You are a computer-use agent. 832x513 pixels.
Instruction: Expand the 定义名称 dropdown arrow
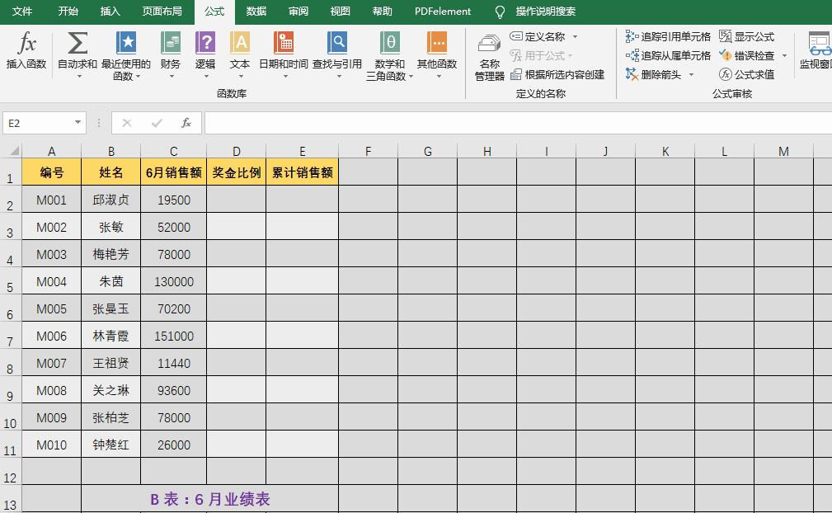[x=576, y=36]
